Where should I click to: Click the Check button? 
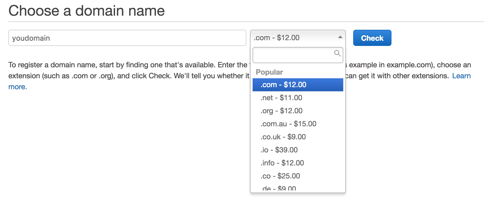click(x=372, y=38)
